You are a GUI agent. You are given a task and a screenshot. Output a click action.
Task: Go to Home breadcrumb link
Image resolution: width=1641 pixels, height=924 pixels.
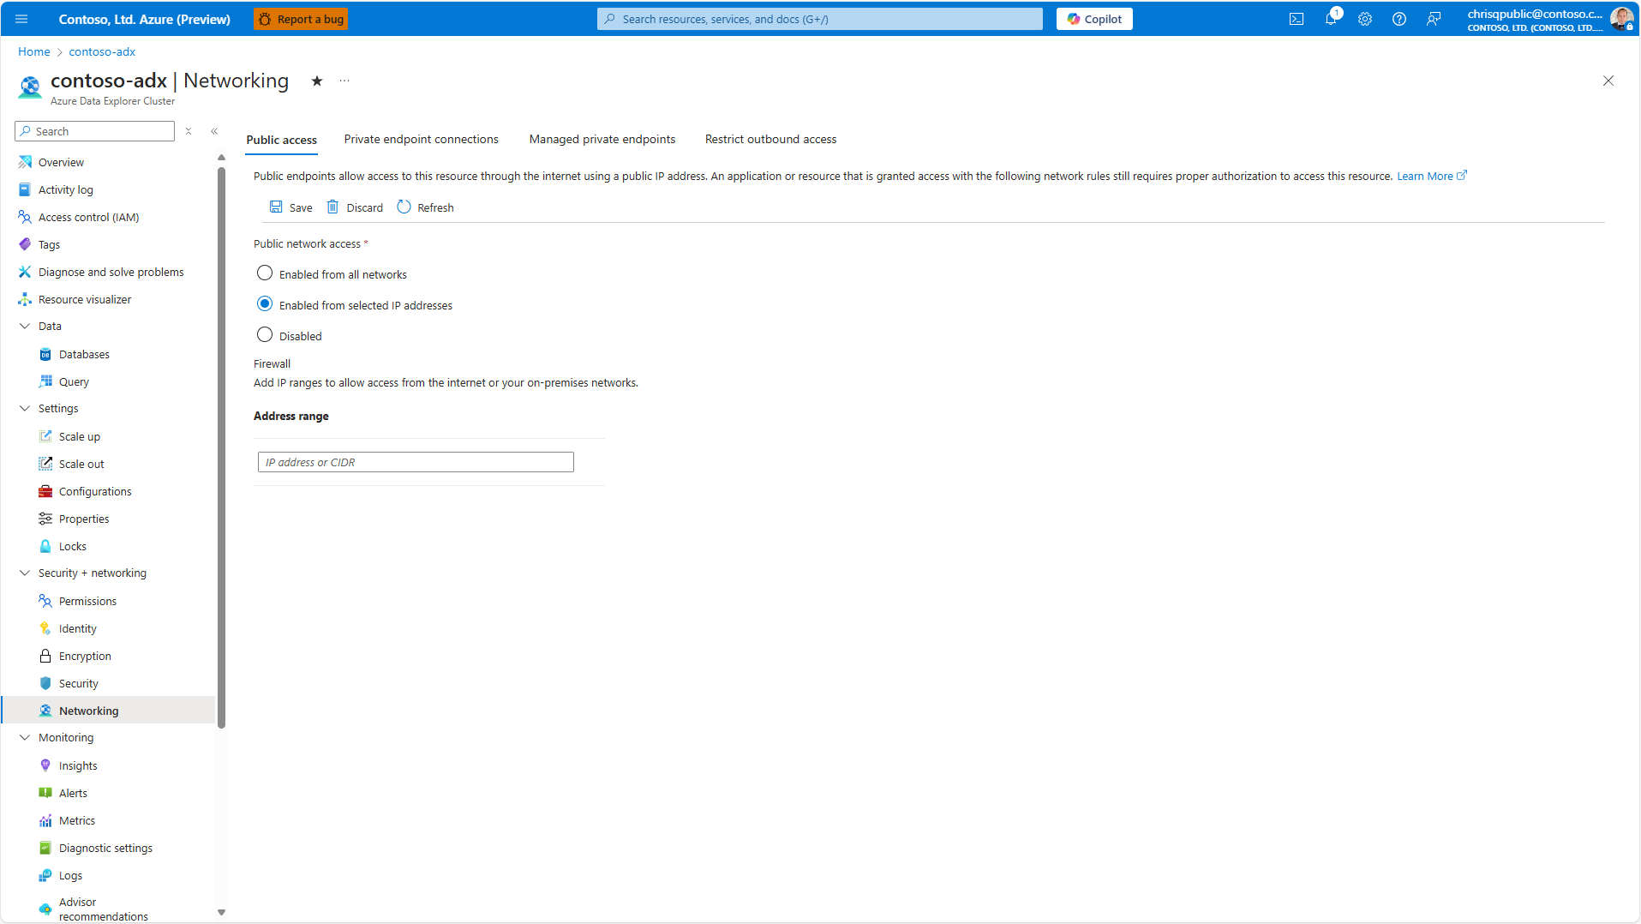(x=34, y=51)
